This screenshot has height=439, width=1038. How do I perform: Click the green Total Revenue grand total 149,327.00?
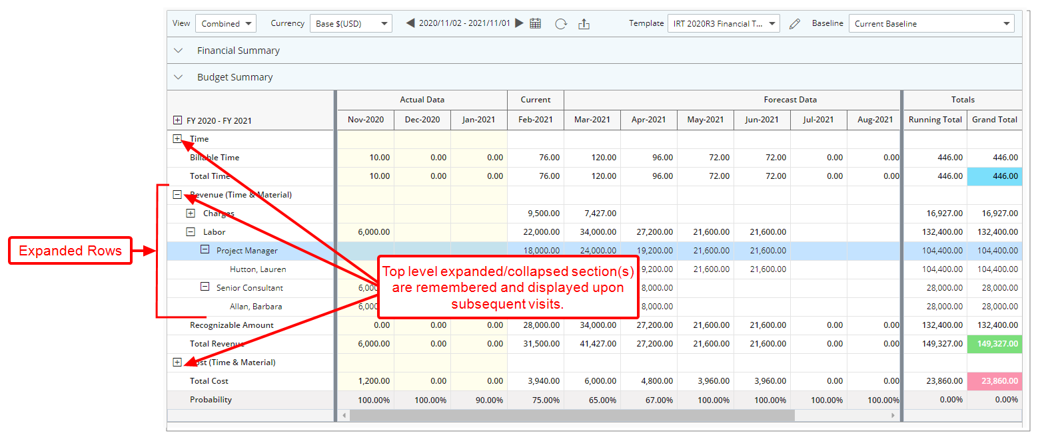click(995, 344)
